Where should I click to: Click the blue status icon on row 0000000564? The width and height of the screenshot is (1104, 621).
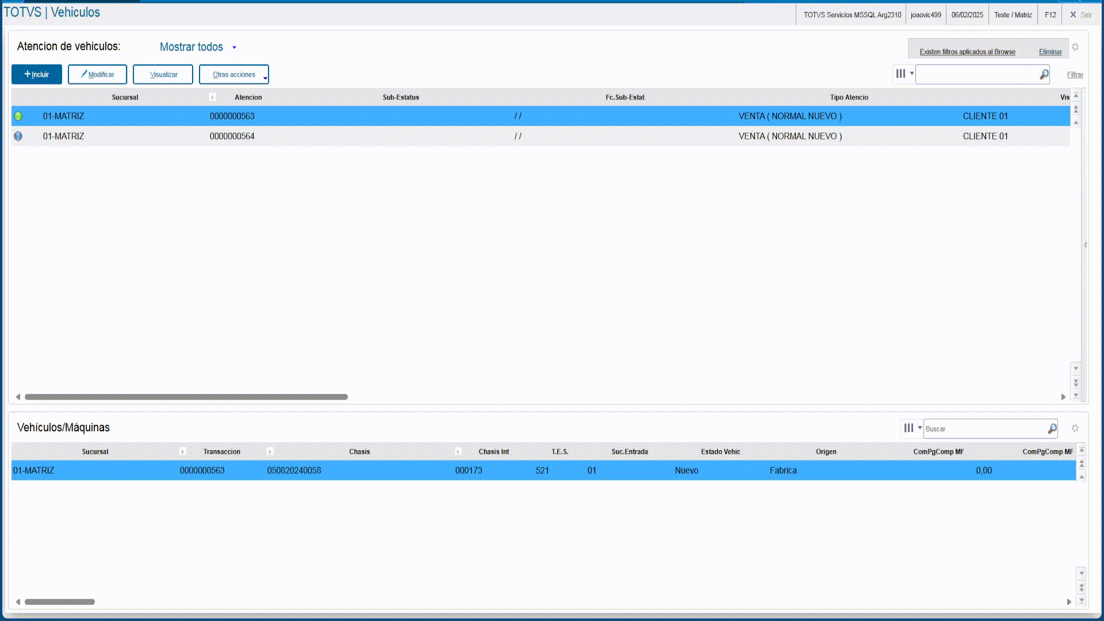click(18, 136)
